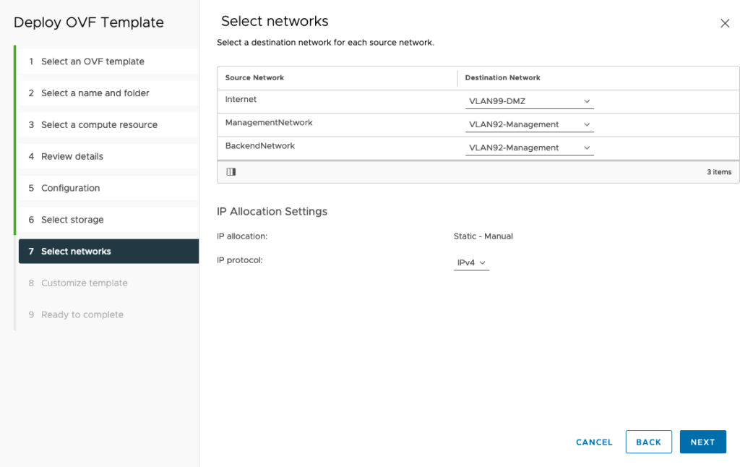Click the Source Network column header
The width and height of the screenshot is (740, 467).
pyautogui.click(x=254, y=77)
